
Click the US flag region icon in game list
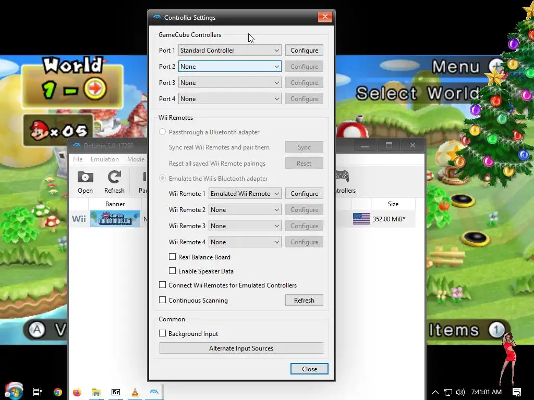tap(361, 219)
